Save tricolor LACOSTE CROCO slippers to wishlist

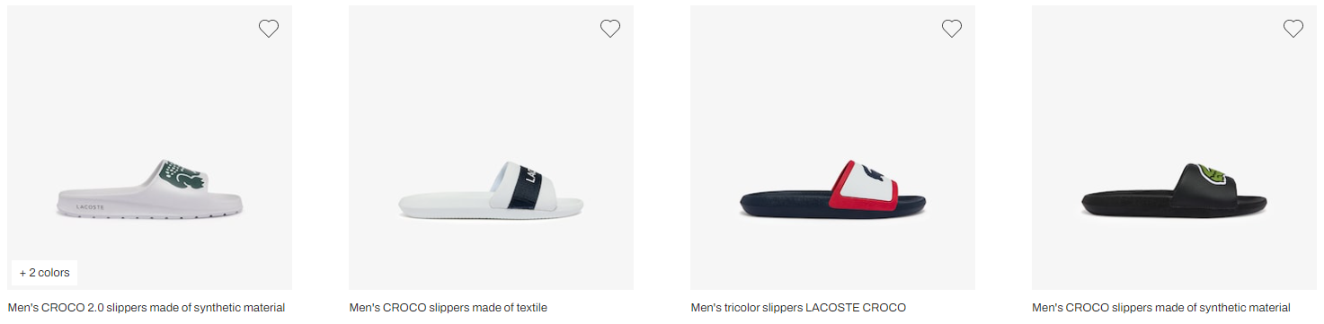[952, 29]
